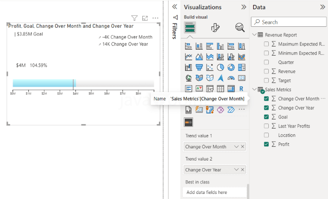
Task: Select the line chart visual
Action: pos(188,57)
